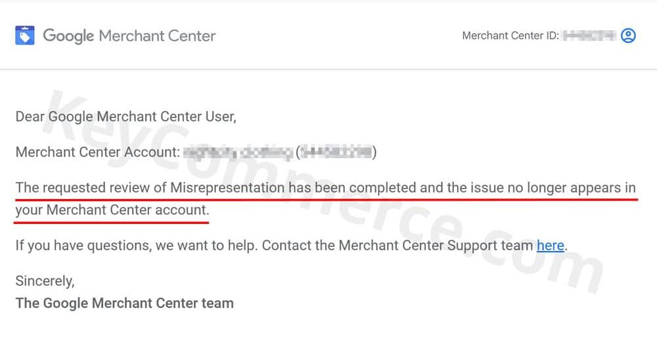This screenshot has height=337, width=657.
Task: Open the "here" support link
Action: coord(550,246)
